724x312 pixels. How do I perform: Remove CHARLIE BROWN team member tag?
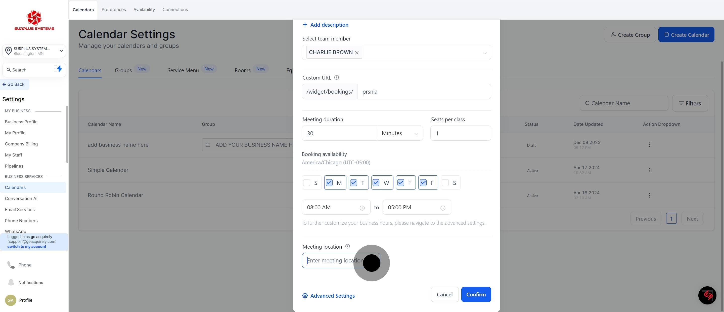coord(357,53)
